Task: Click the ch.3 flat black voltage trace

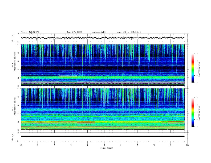Action: coord(103,136)
